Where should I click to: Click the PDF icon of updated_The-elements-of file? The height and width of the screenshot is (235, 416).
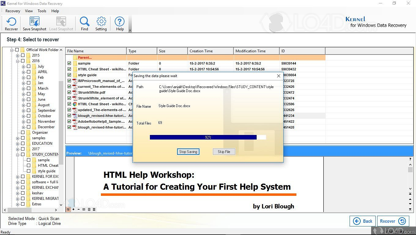tap(75, 110)
